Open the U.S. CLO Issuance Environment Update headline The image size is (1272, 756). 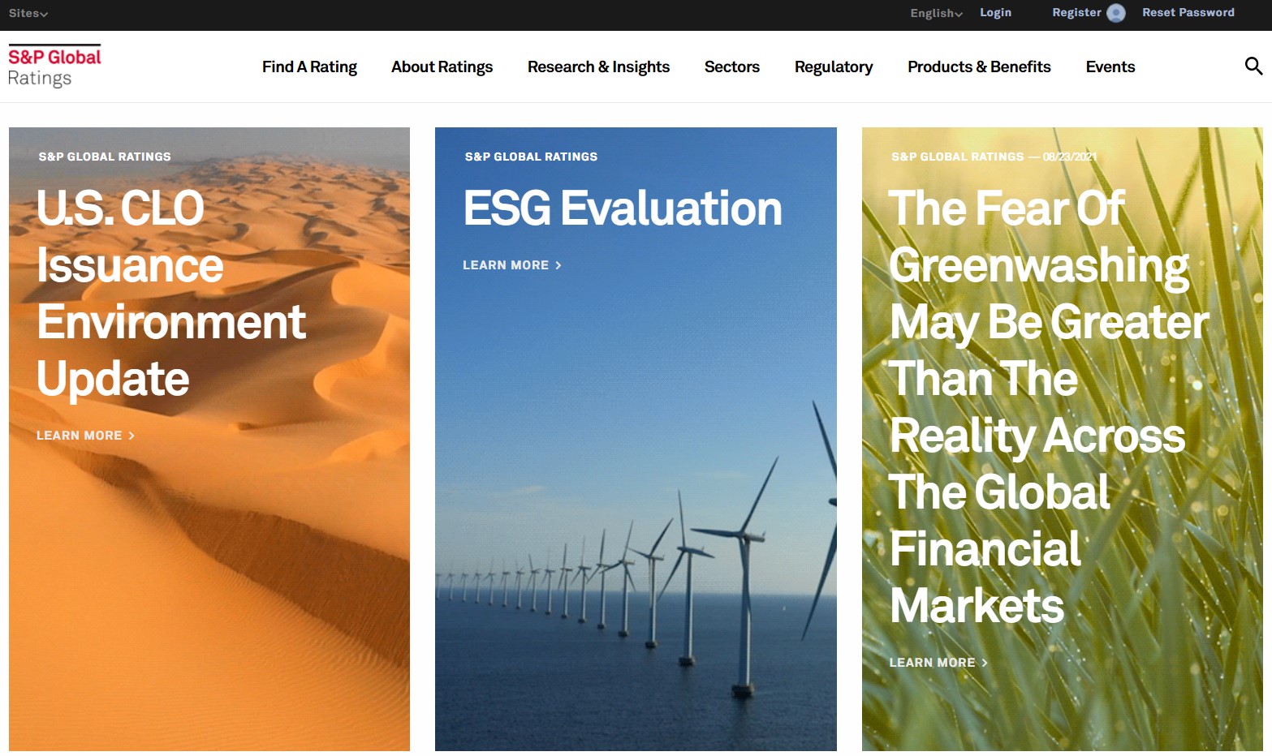(170, 293)
